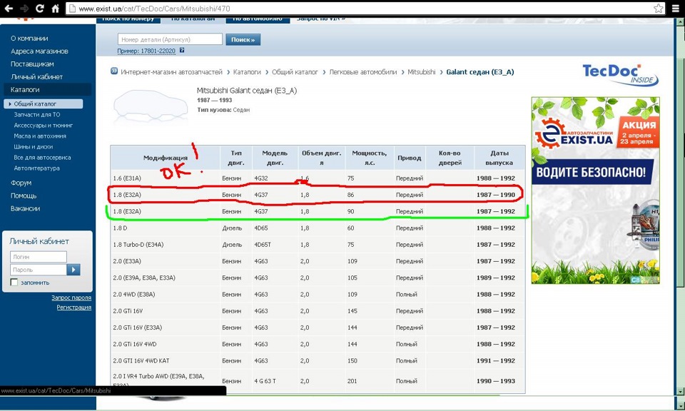Open the browser menu icon
The height and width of the screenshot is (411, 685).
pos(676,9)
